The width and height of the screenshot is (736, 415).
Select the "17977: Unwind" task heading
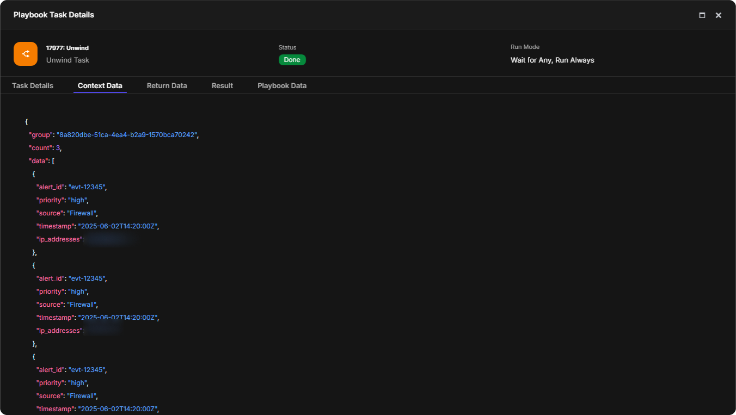coord(68,48)
